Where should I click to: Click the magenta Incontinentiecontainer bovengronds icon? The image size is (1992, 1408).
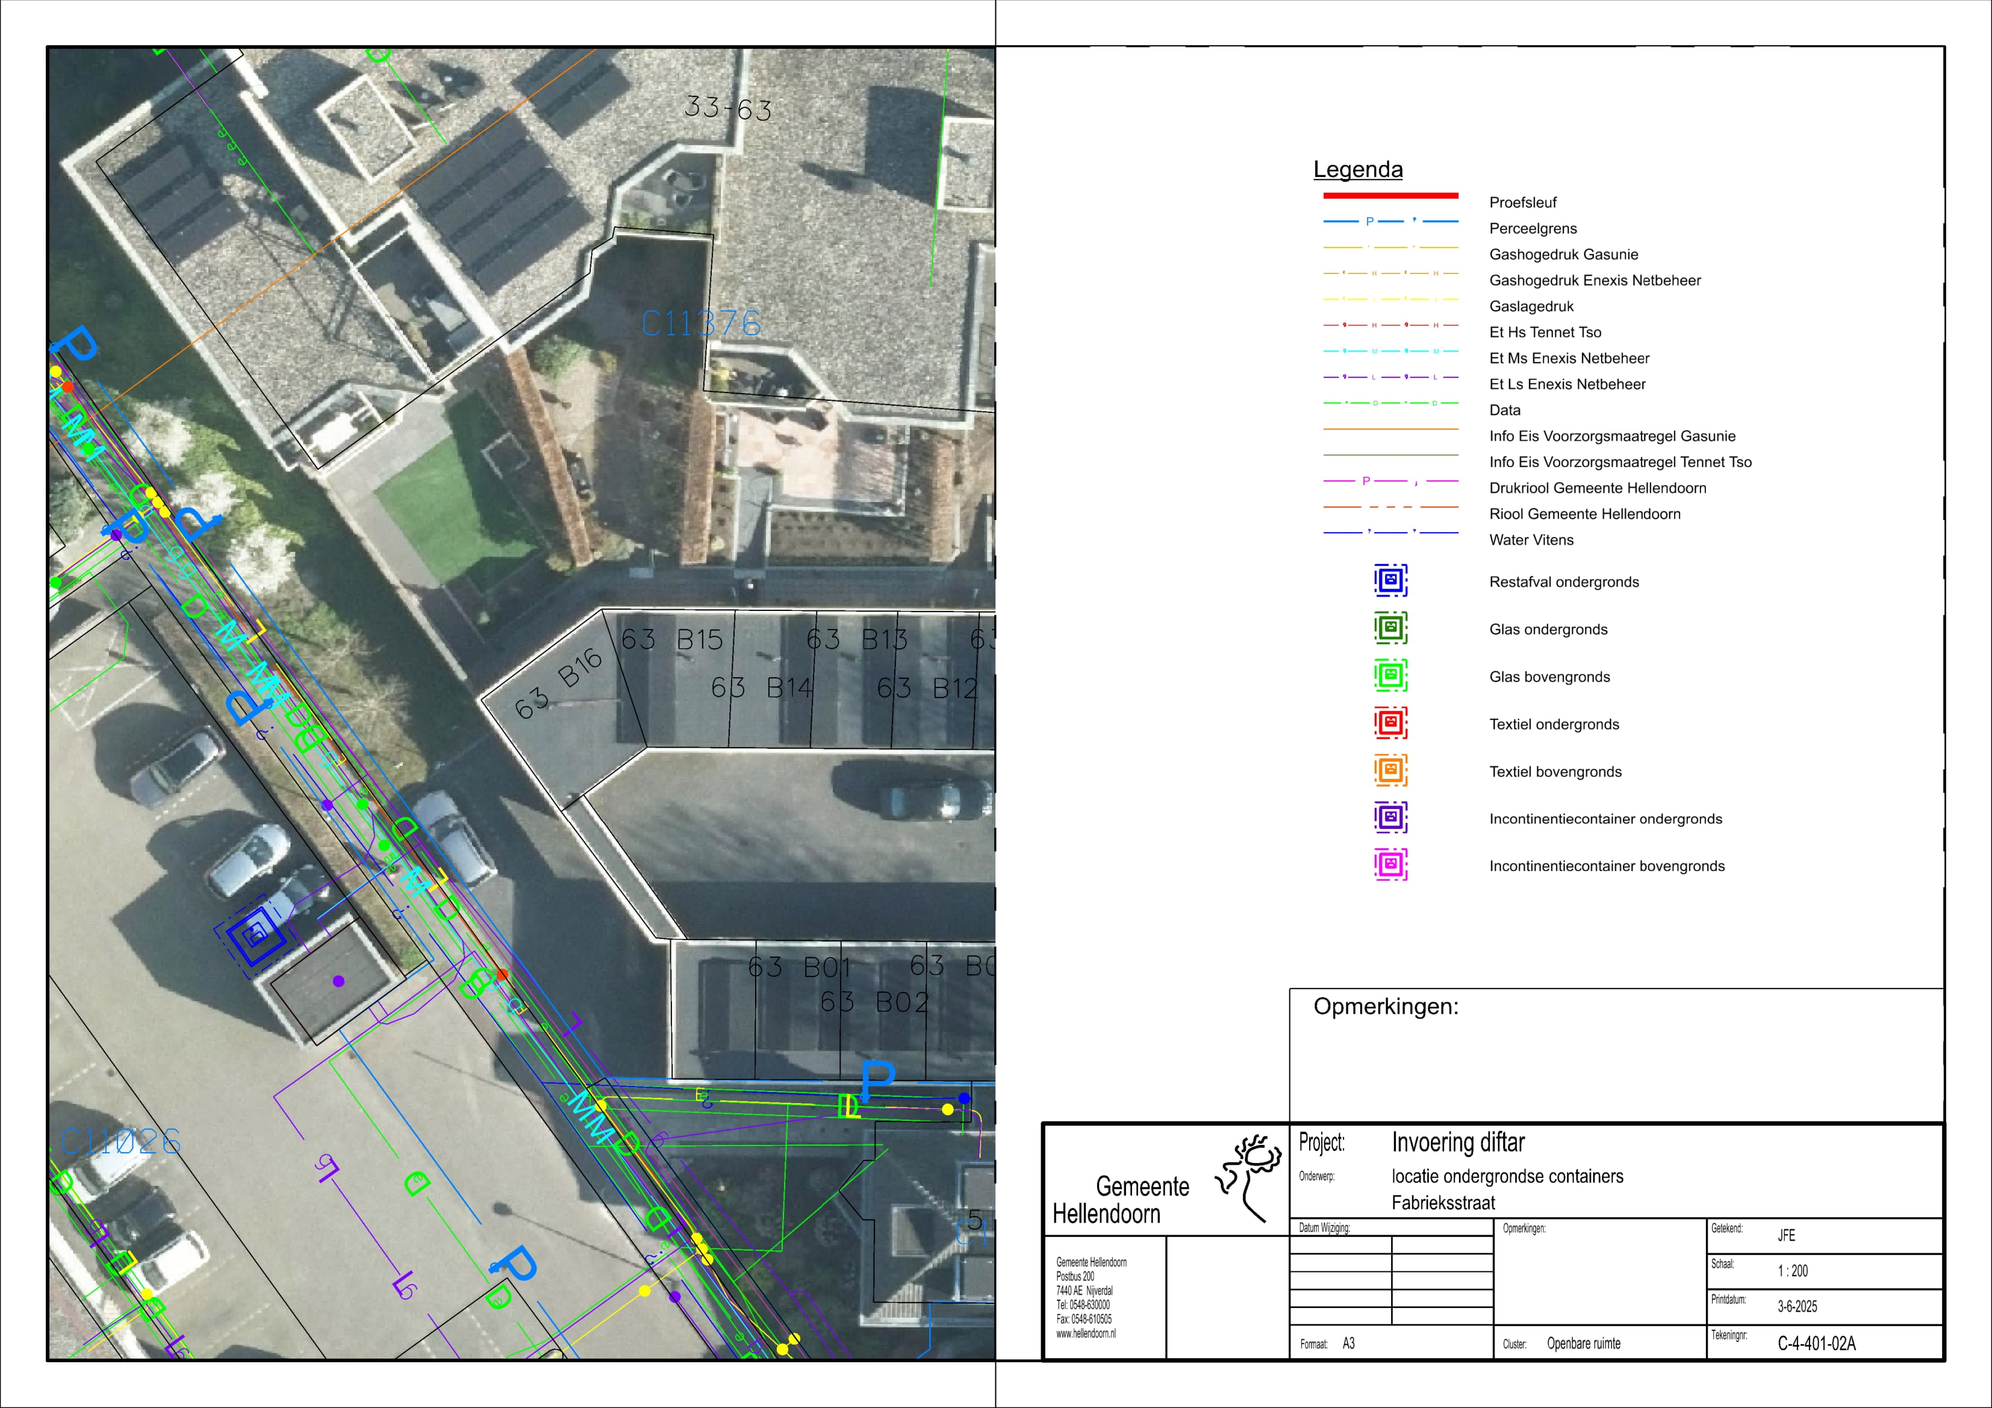[x=1390, y=865]
